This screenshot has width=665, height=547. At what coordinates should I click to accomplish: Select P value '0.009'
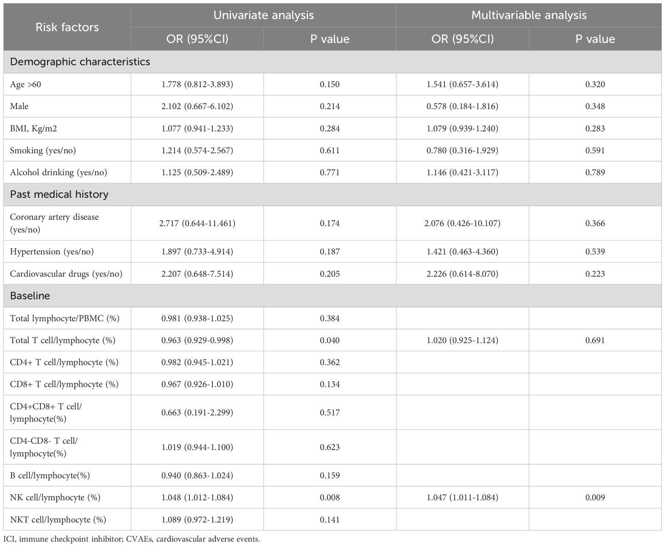[595, 497]
